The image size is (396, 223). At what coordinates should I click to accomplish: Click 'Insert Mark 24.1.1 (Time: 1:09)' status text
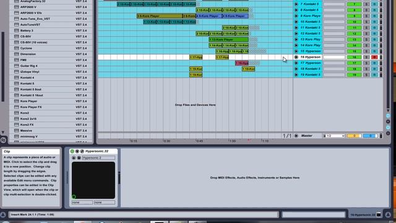[33, 215]
